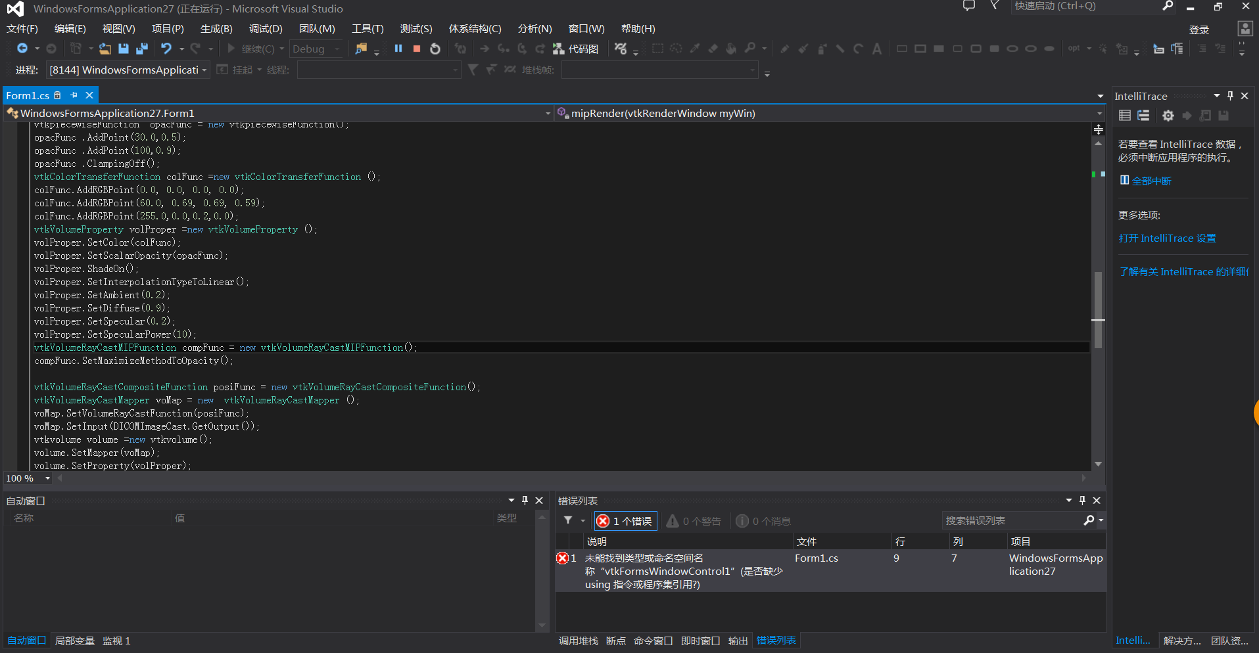Open the IntelliTrace window options dropdown arrow
Screen dimensions: 1259x653
(1216, 96)
